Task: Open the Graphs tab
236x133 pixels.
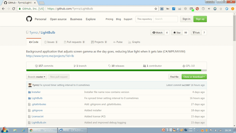Action: 134,42
